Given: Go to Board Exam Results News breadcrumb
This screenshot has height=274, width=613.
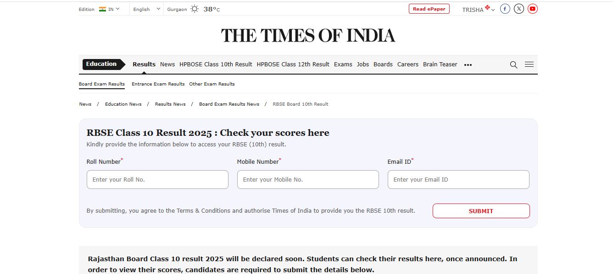Looking at the screenshot, I should pos(229,104).
